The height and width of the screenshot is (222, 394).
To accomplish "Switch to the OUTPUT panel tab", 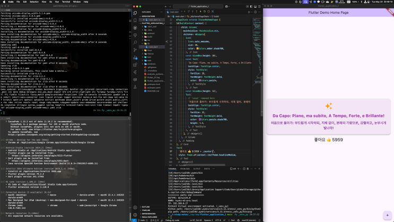I will click(x=197, y=169).
